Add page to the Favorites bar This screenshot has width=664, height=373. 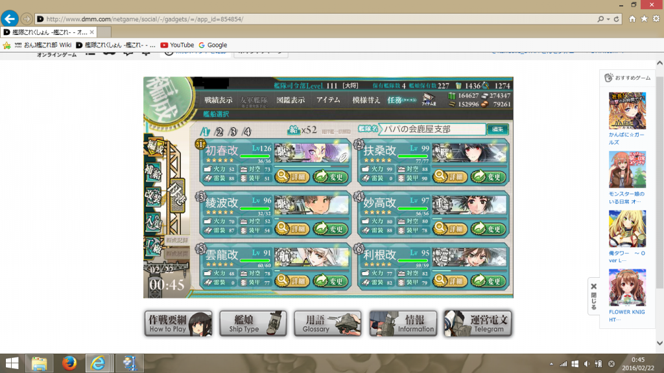[6, 45]
